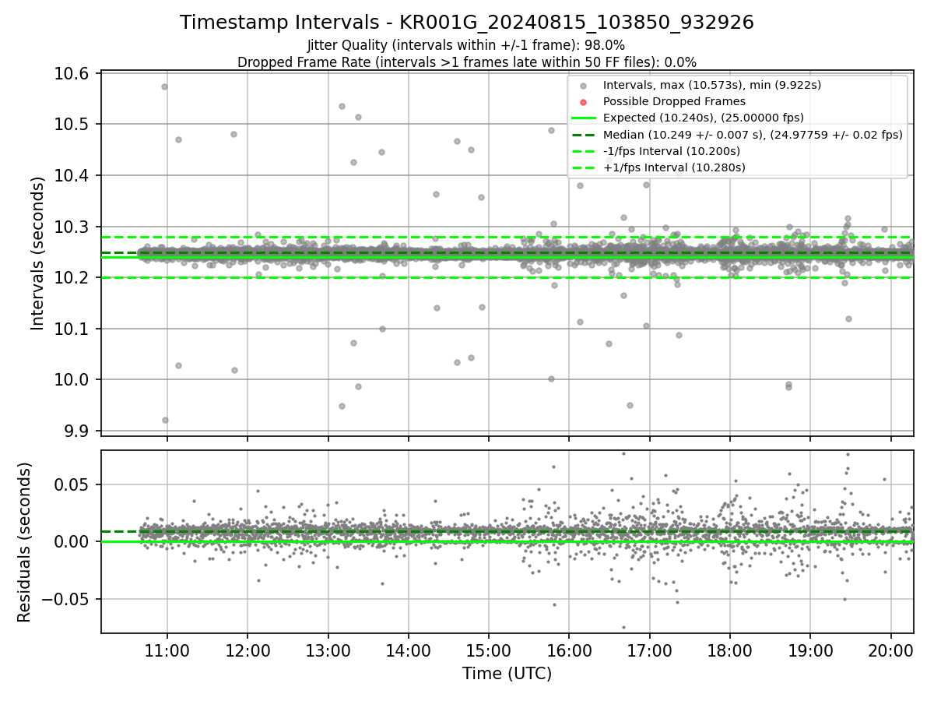Image resolution: width=934 pixels, height=701 pixels.
Task: Select the 'Jitter Quality' subtitle line showing 98.0%
Action: (x=466, y=45)
